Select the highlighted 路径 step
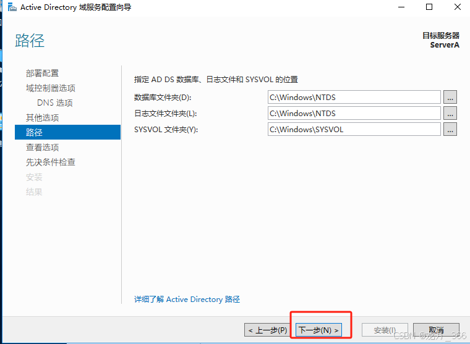Viewport: 470px width, 344px height. point(68,132)
